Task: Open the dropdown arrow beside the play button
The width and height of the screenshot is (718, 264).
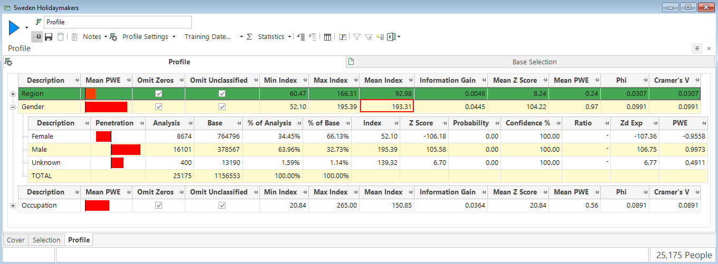Action: tap(26, 27)
